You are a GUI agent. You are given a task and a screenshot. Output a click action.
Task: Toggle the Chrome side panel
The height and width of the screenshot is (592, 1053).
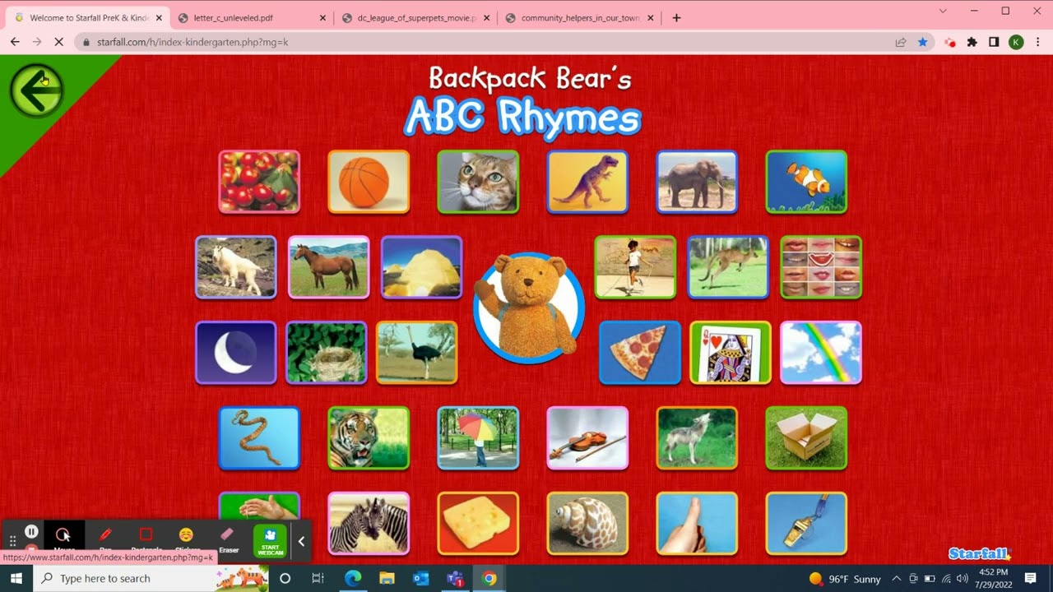(994, 42)
